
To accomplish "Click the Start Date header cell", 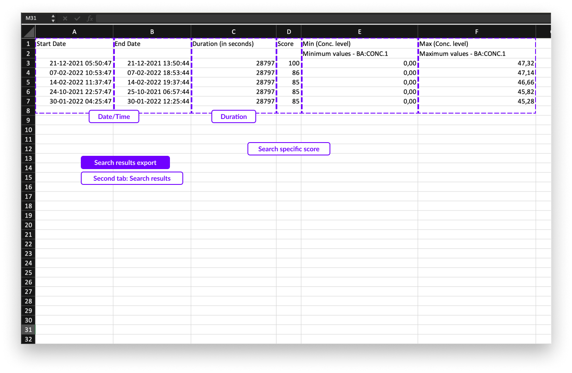I will (x=74, y=44).
